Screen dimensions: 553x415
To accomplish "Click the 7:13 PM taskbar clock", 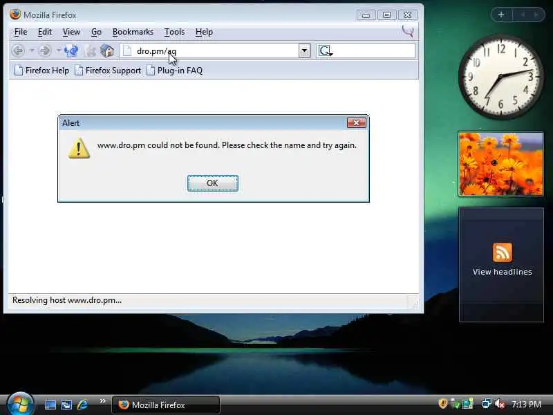I will tap(526, 405).
